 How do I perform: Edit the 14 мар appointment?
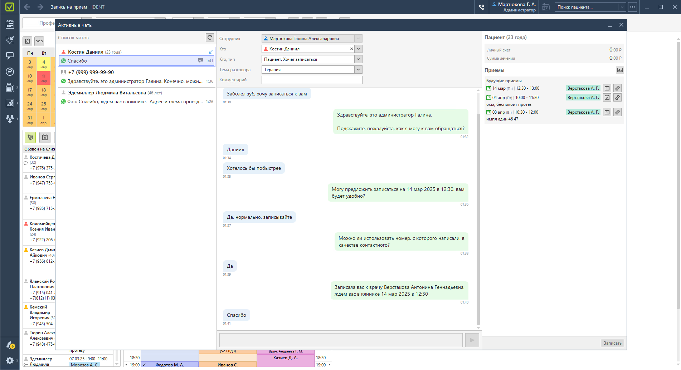click(x=617, y=88)
